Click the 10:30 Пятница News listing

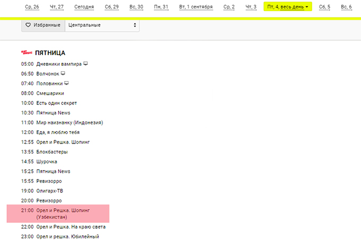pos(46,113)
